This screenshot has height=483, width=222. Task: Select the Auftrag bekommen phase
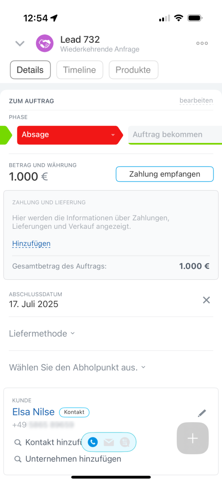pos(175,135)
